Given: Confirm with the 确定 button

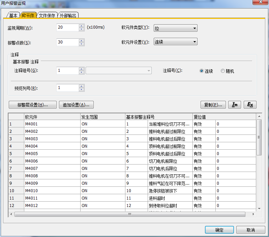Looking at the screenshot, I should tap(219, 230).
